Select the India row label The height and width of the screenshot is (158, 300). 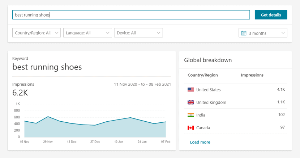[201, 115]
